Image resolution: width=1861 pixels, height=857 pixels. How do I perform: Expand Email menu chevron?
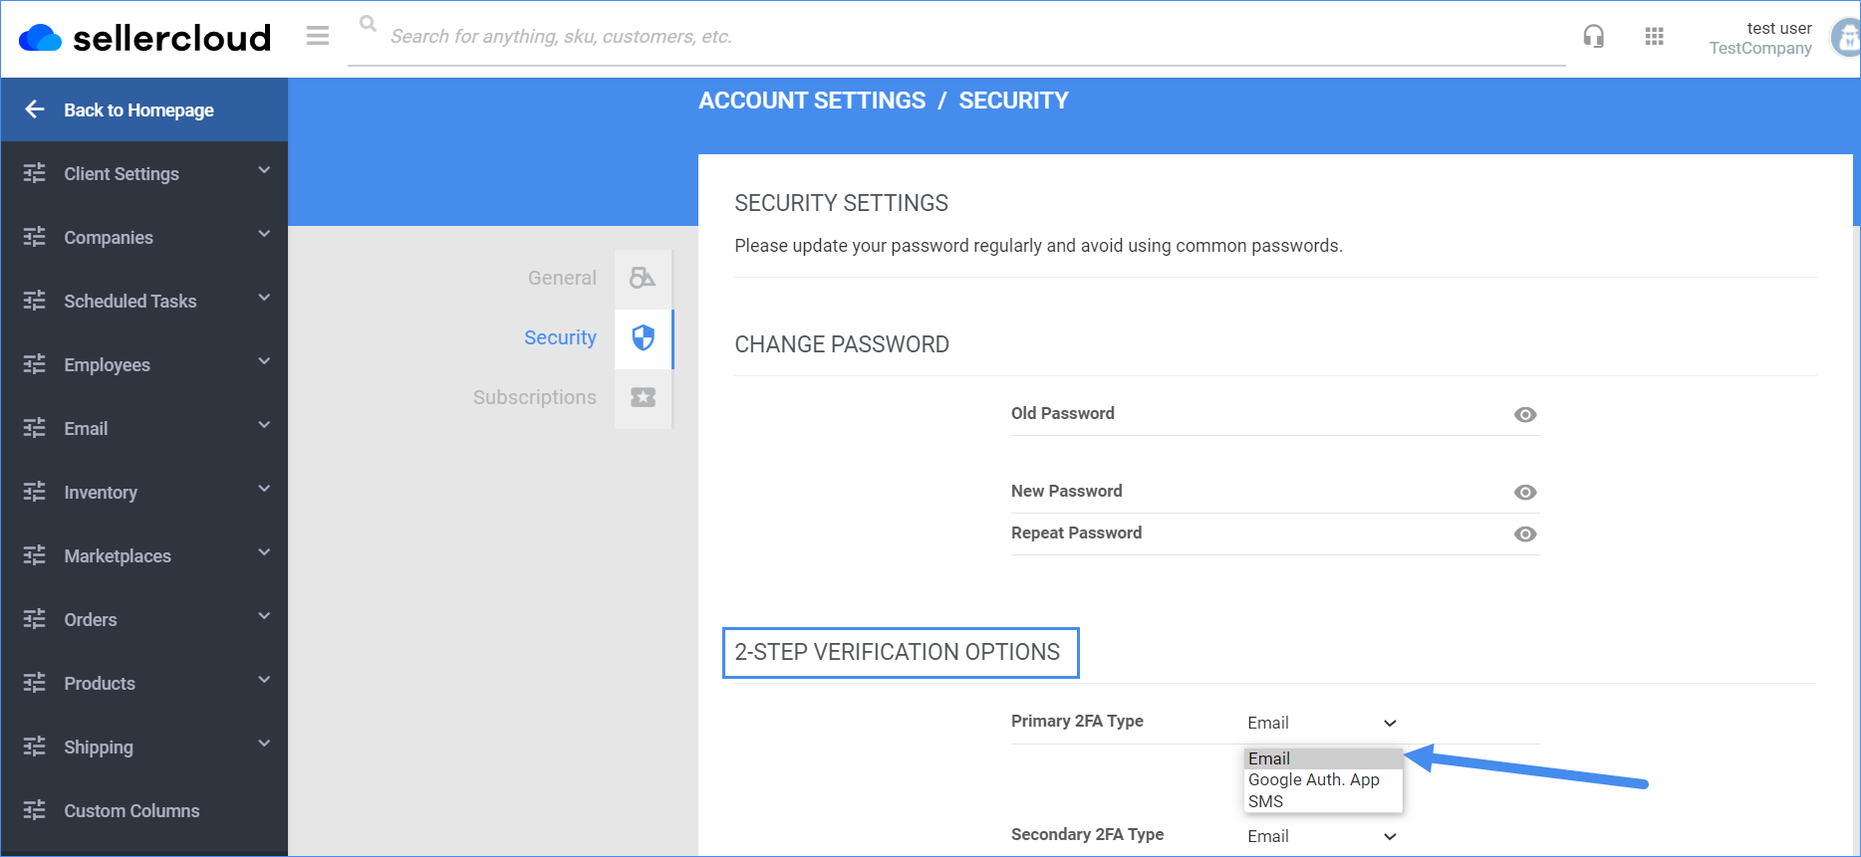click(x=264, y=425)
